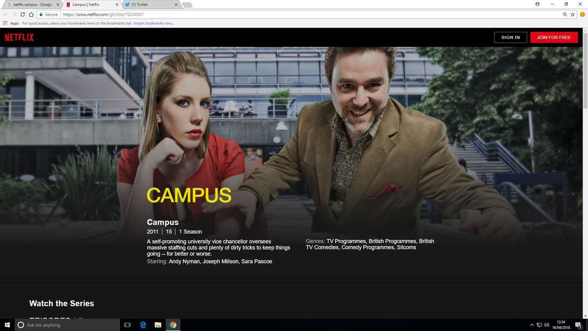Open the Action Center notifications

coord(579,325)
